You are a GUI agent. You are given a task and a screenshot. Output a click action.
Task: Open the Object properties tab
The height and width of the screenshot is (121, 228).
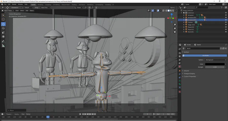[180, 71]
